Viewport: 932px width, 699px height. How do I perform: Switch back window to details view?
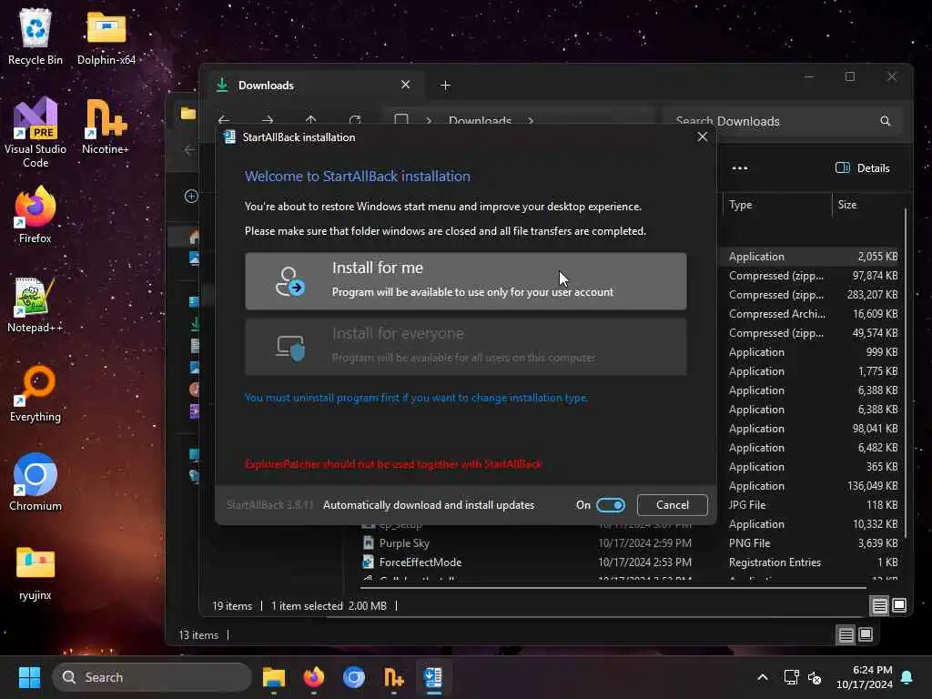click(846, 634)
